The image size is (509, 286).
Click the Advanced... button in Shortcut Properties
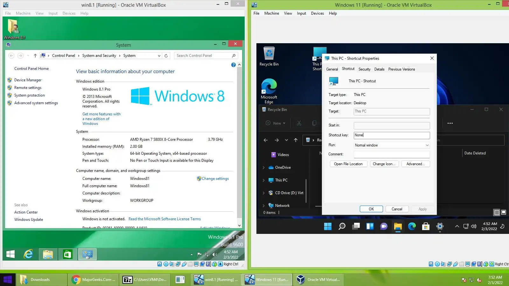point(415,164)
